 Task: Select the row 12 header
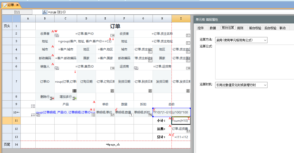click(x=16, y=129)
